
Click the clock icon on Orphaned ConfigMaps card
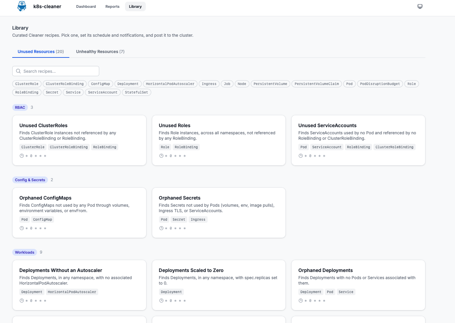[22, 228]
